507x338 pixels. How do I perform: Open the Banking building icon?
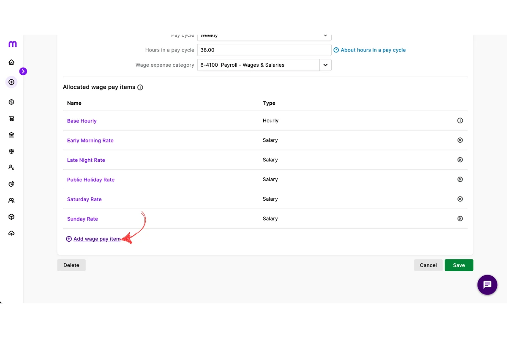(x=11, y=135)
